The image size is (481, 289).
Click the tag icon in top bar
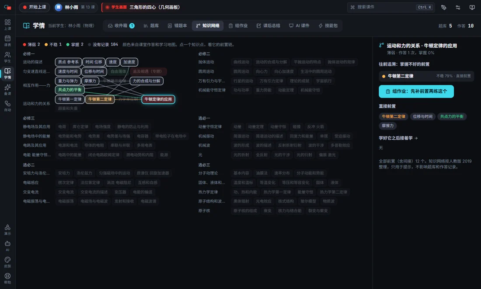click(443, 7)
